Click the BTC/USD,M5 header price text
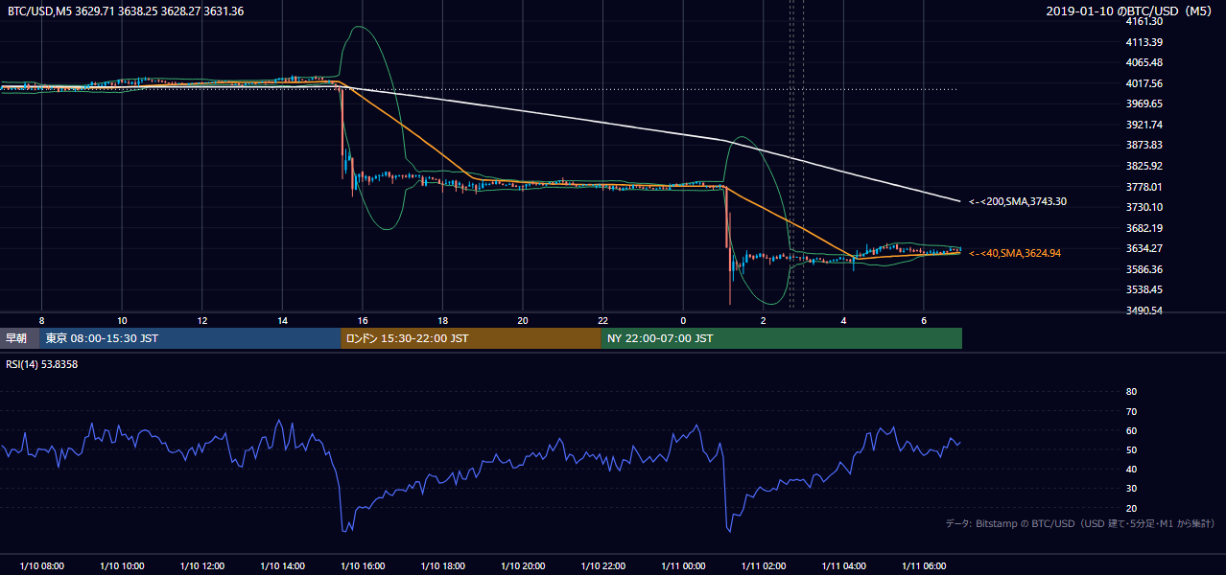 [126, 11]
